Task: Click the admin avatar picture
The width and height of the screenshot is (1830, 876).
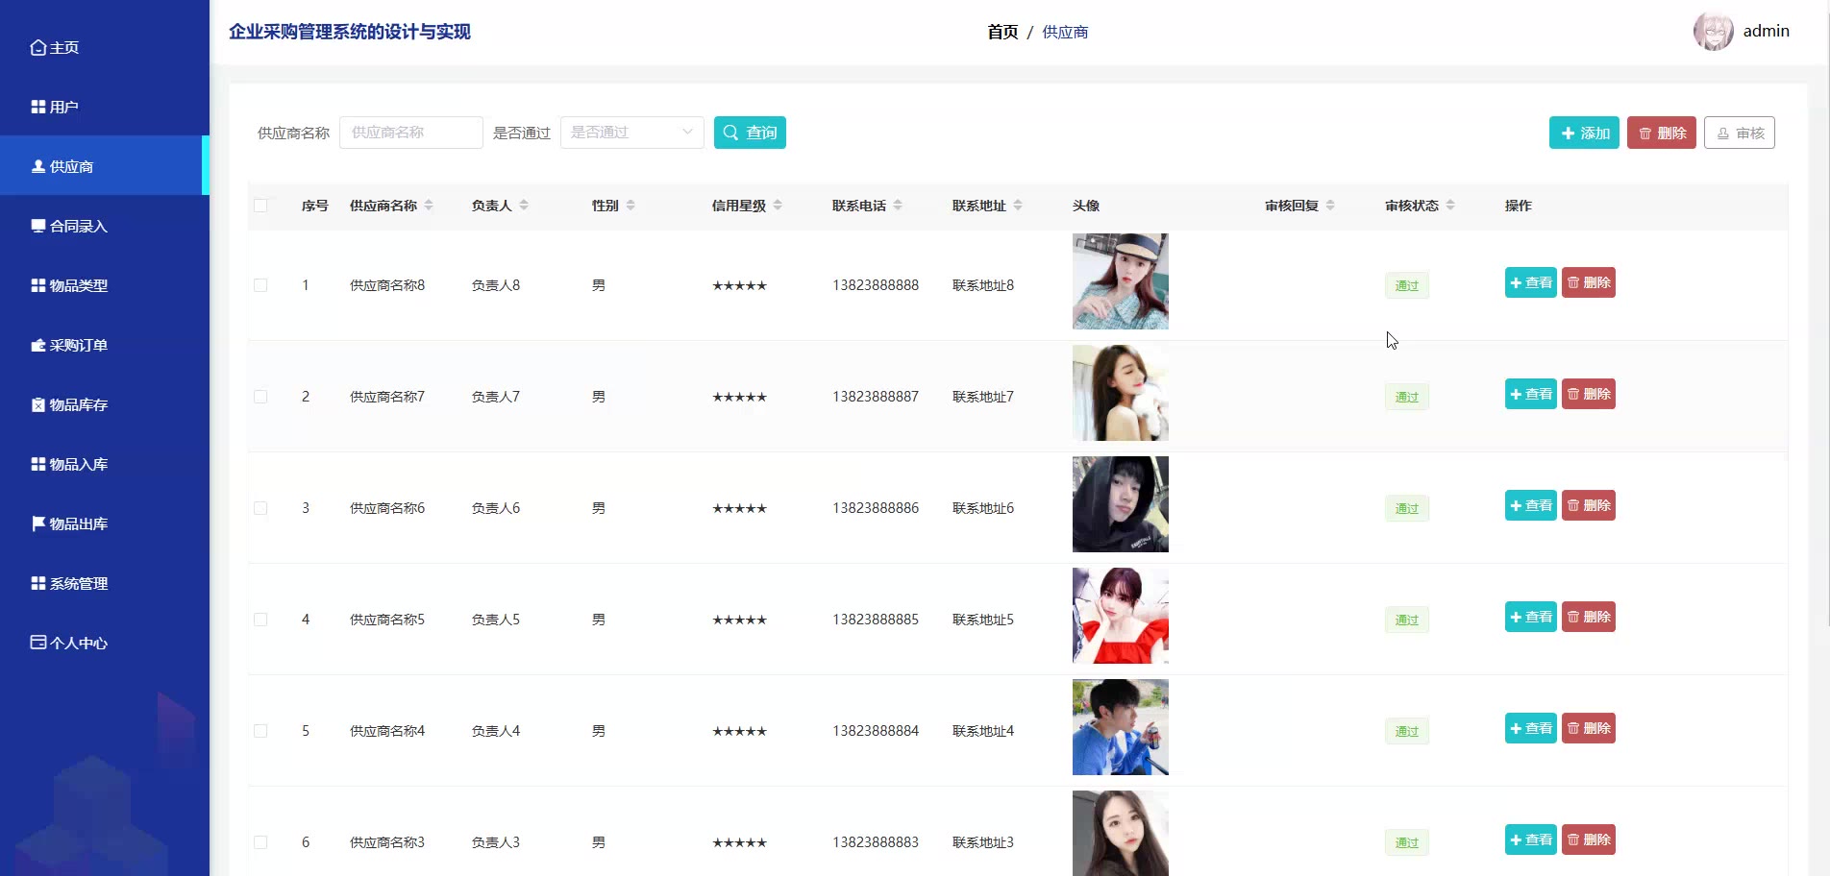Action: pyautogui.click(x=1713, y=32)
